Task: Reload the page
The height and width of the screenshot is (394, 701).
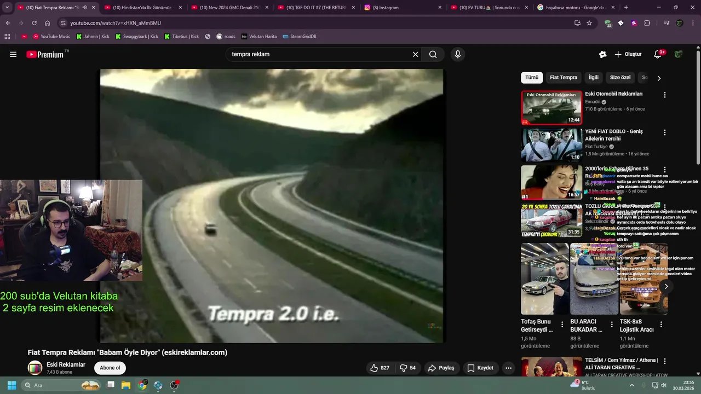Action: point(34,23)
